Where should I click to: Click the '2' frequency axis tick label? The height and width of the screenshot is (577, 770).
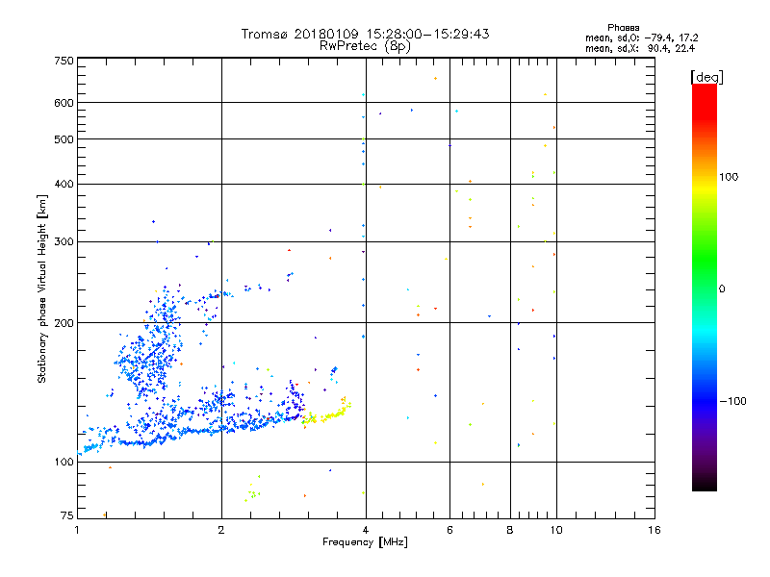[x=221, y=530]
